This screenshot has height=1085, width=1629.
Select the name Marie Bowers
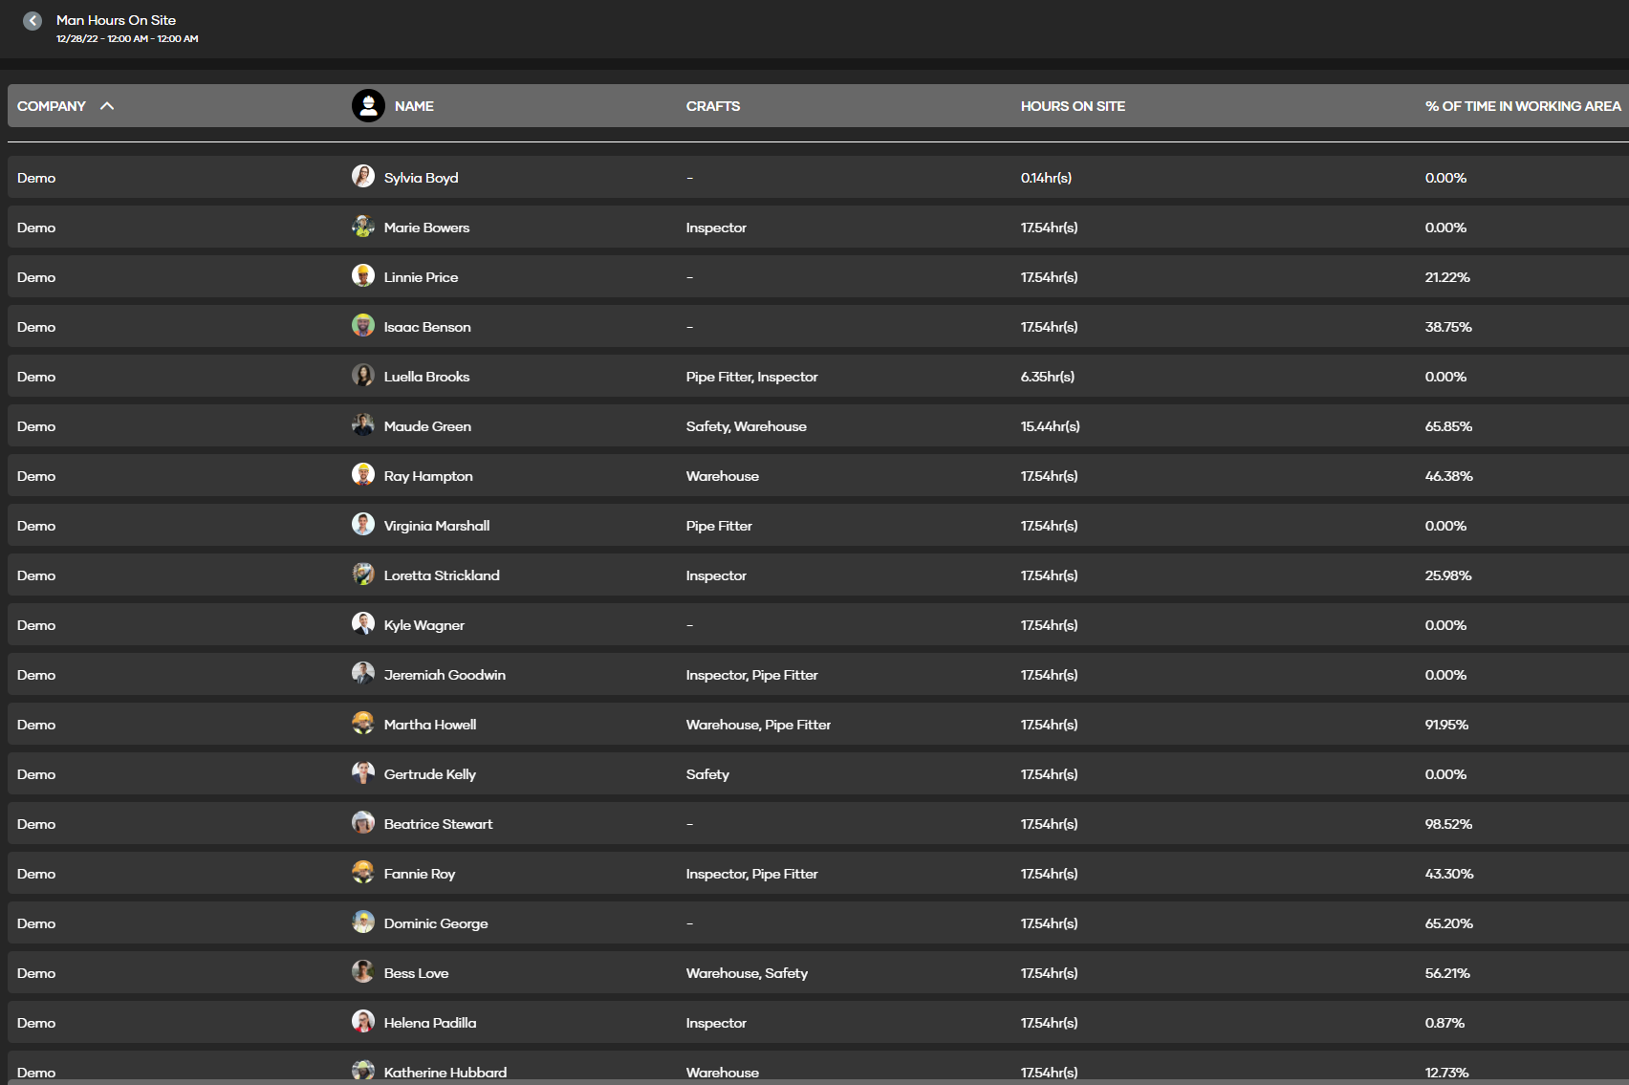click(426, 228)
